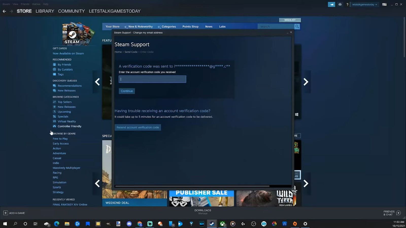The width and height of the screenshot is (406, 228).
Task: Click the Add a Game plus icon
Action: point(6,213)
